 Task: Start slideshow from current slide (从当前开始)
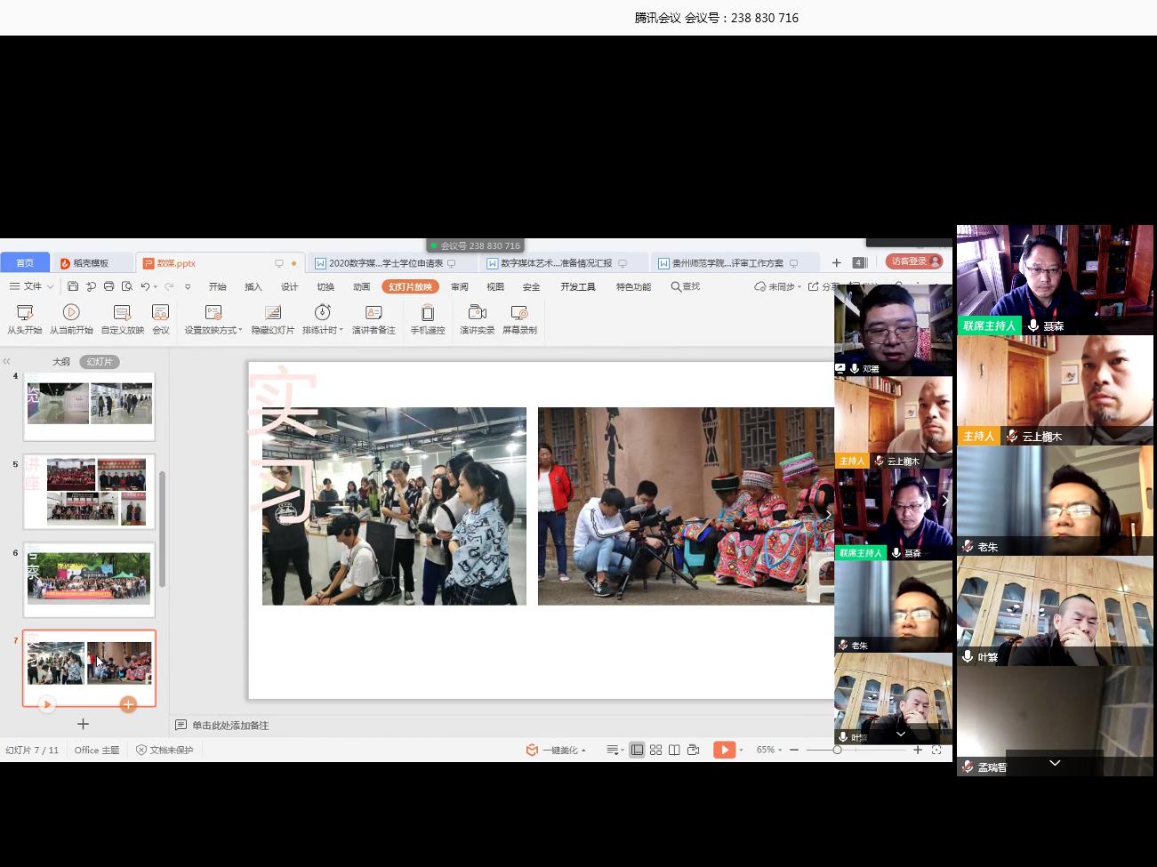71,319
